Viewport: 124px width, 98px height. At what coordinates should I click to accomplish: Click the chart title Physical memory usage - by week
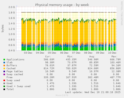point(62,5)
